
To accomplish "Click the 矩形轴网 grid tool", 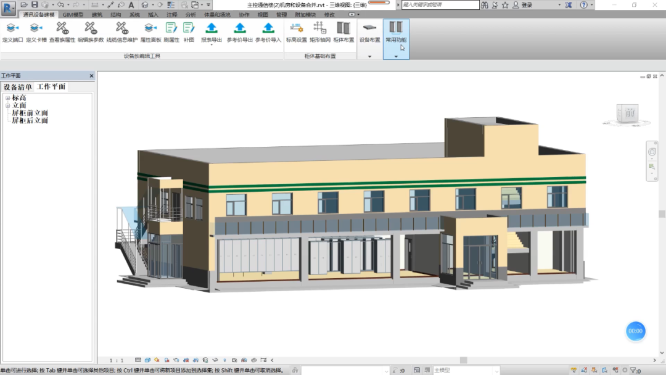I will [319, 29].
